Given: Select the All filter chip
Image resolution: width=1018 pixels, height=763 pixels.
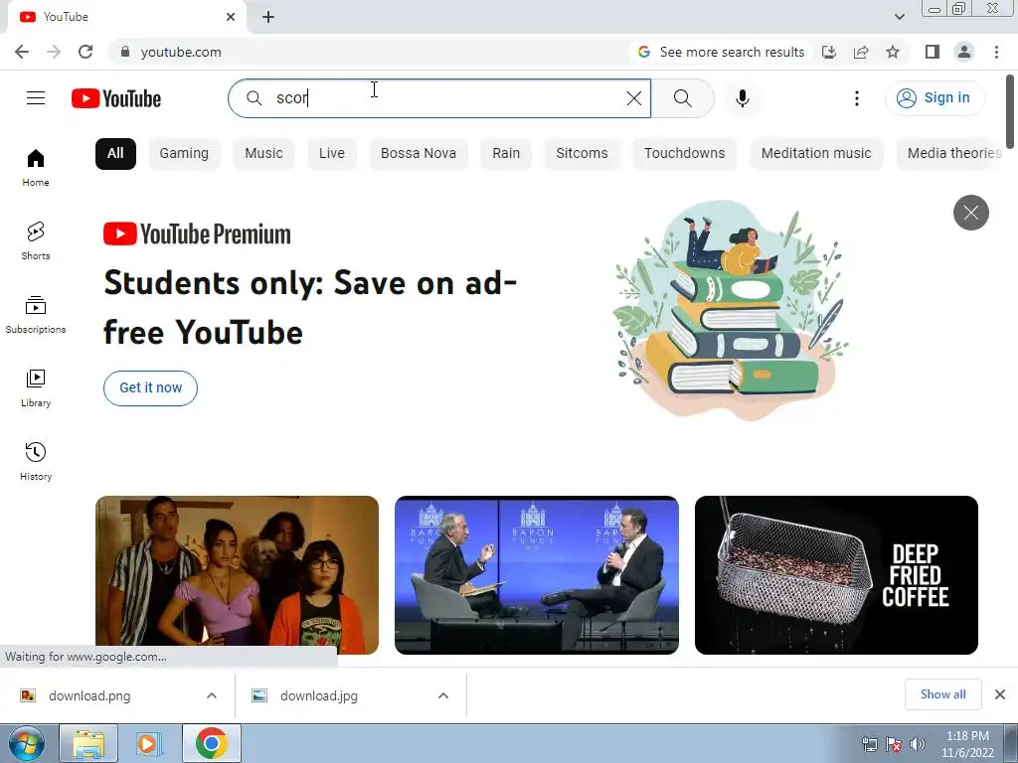Looking at the screenshot, I should click(115, 154).
